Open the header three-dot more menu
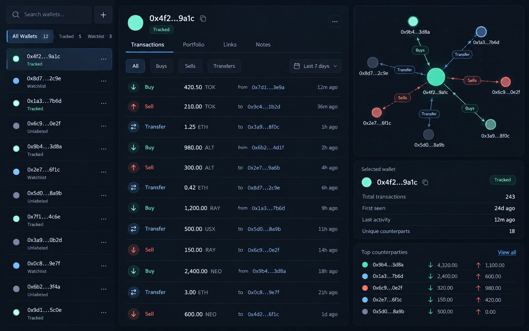 point(335,22)
